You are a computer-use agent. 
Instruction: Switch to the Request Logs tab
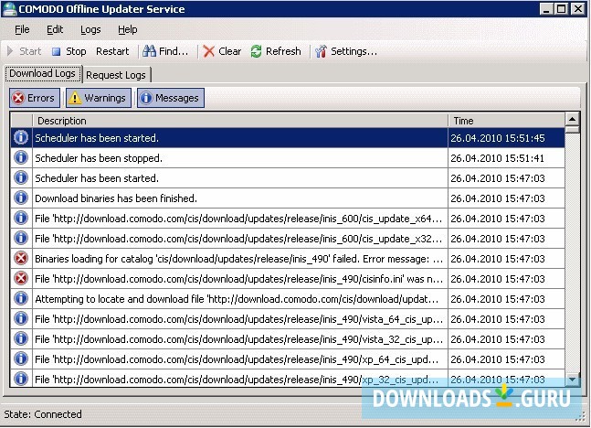click(x=116, y=75)
